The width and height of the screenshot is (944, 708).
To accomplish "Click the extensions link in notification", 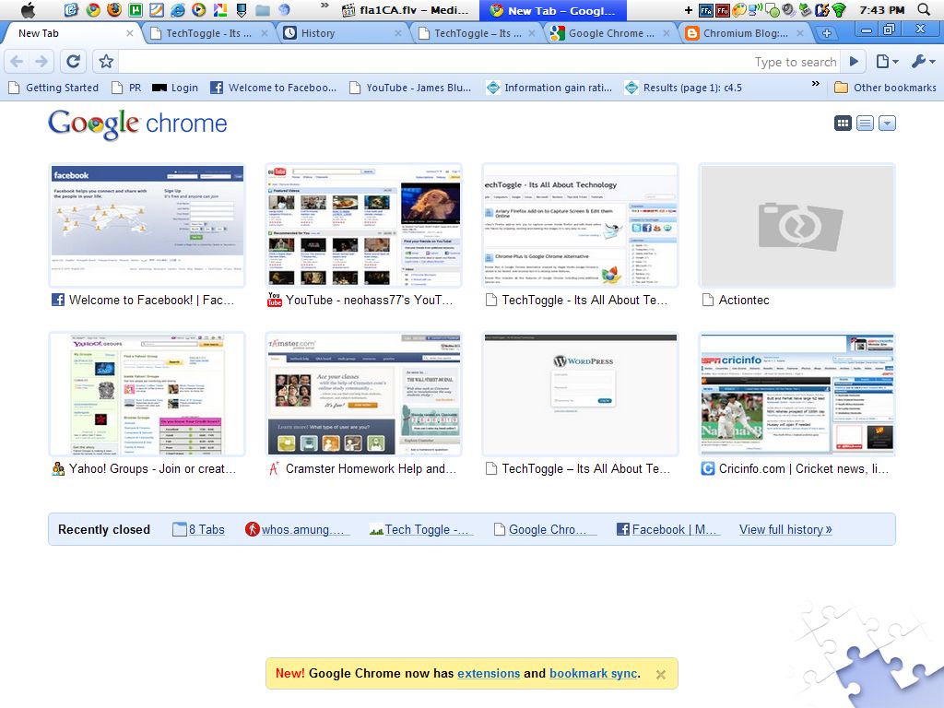I will click(x=489, y=673).
